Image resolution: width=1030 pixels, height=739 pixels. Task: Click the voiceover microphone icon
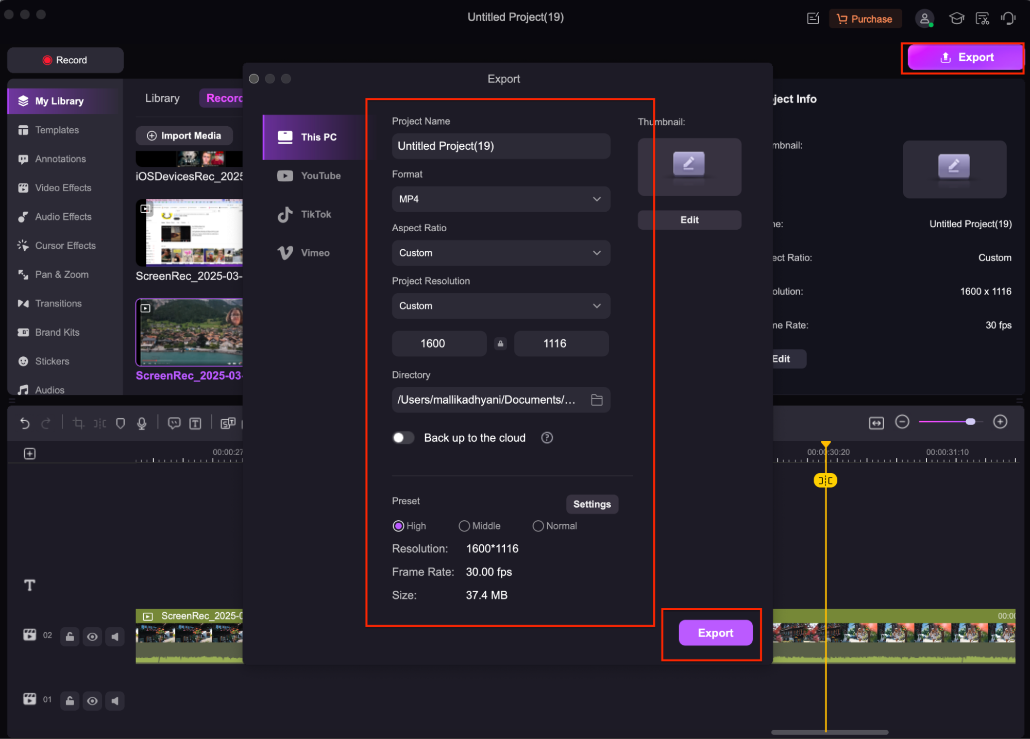click(x=142, y=423)
